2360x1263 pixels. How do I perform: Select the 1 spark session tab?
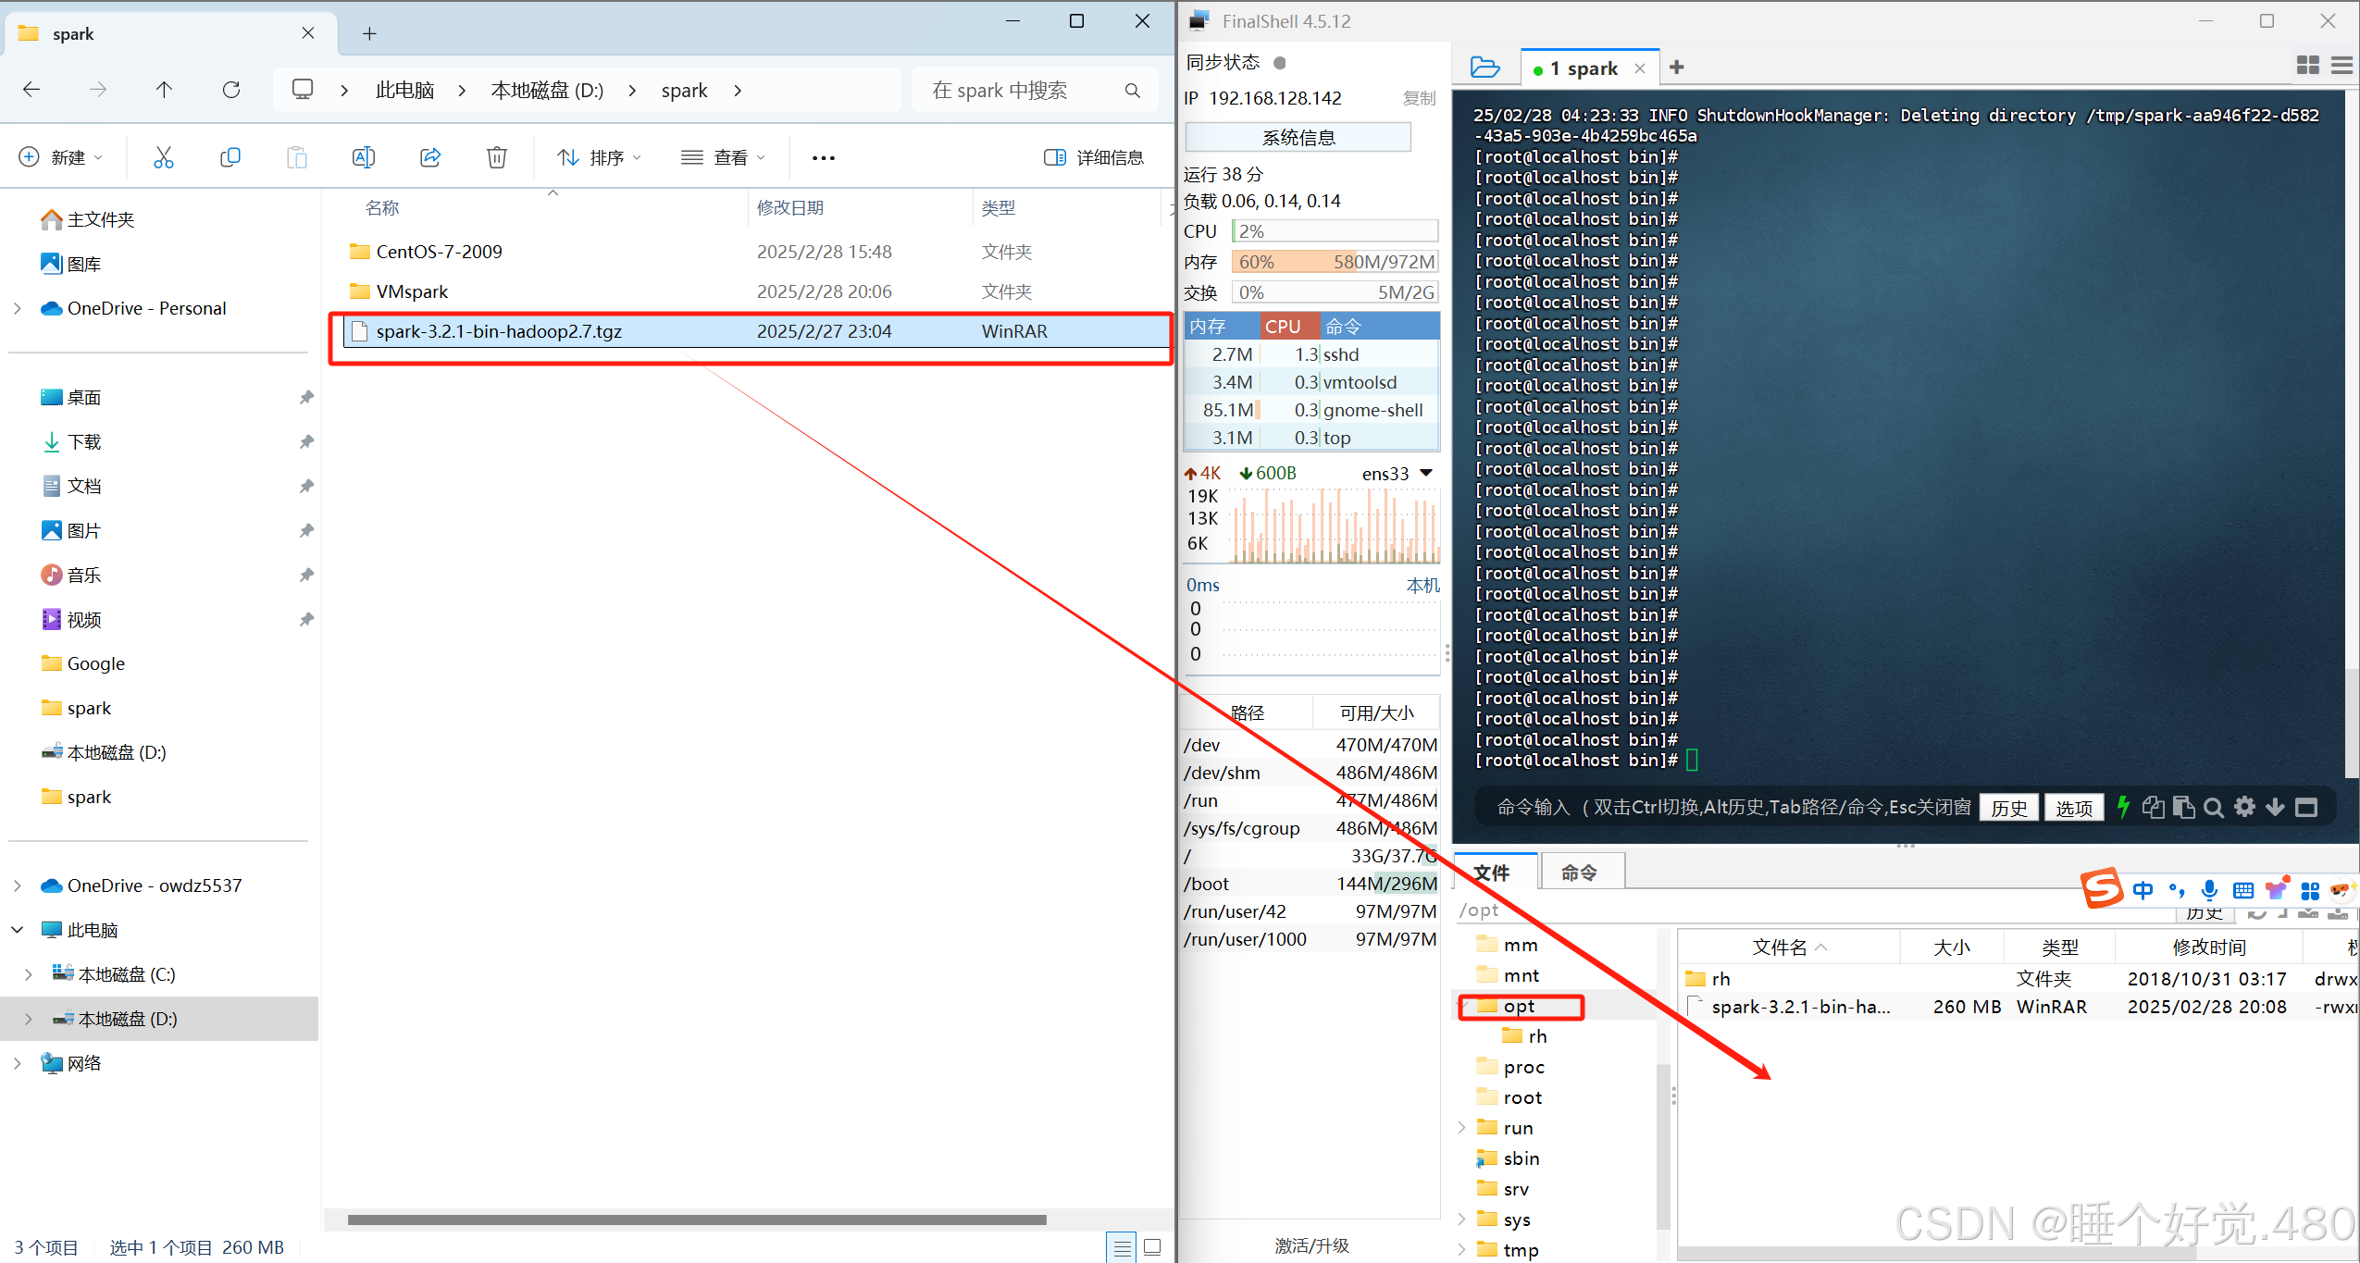(x=1586, y=67)
